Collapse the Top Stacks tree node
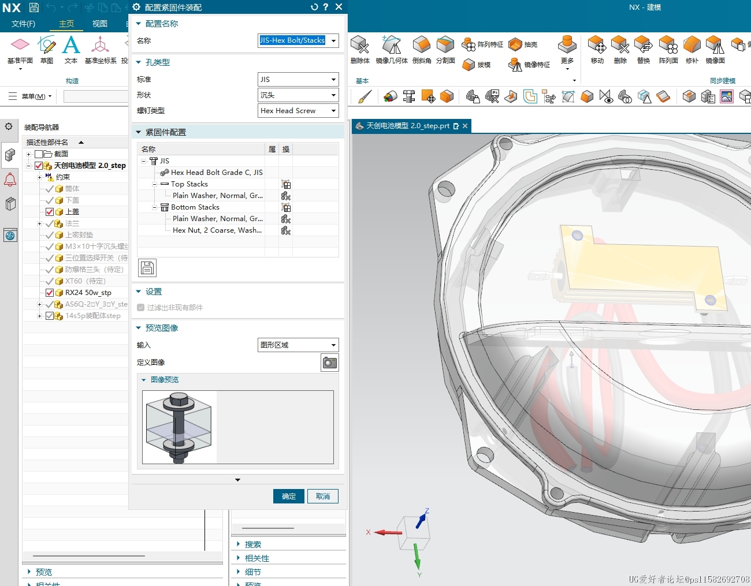 (155, 184)
